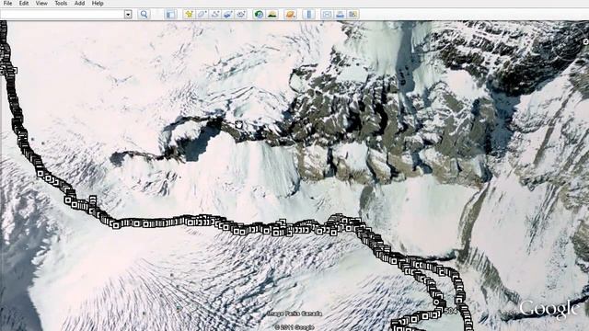Open the Tools menu

pos(61,4)
